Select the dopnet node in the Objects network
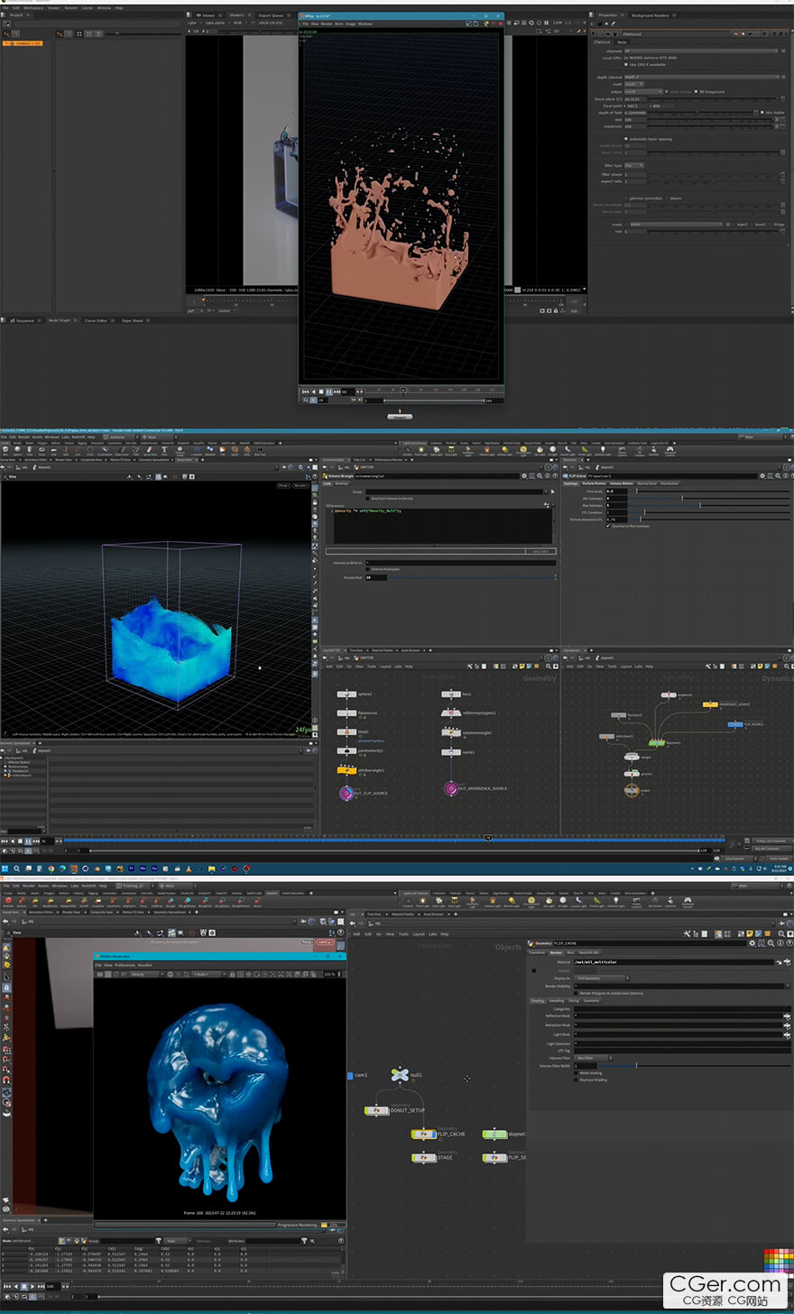The image size is (794, 1314). click(494, 1135)
